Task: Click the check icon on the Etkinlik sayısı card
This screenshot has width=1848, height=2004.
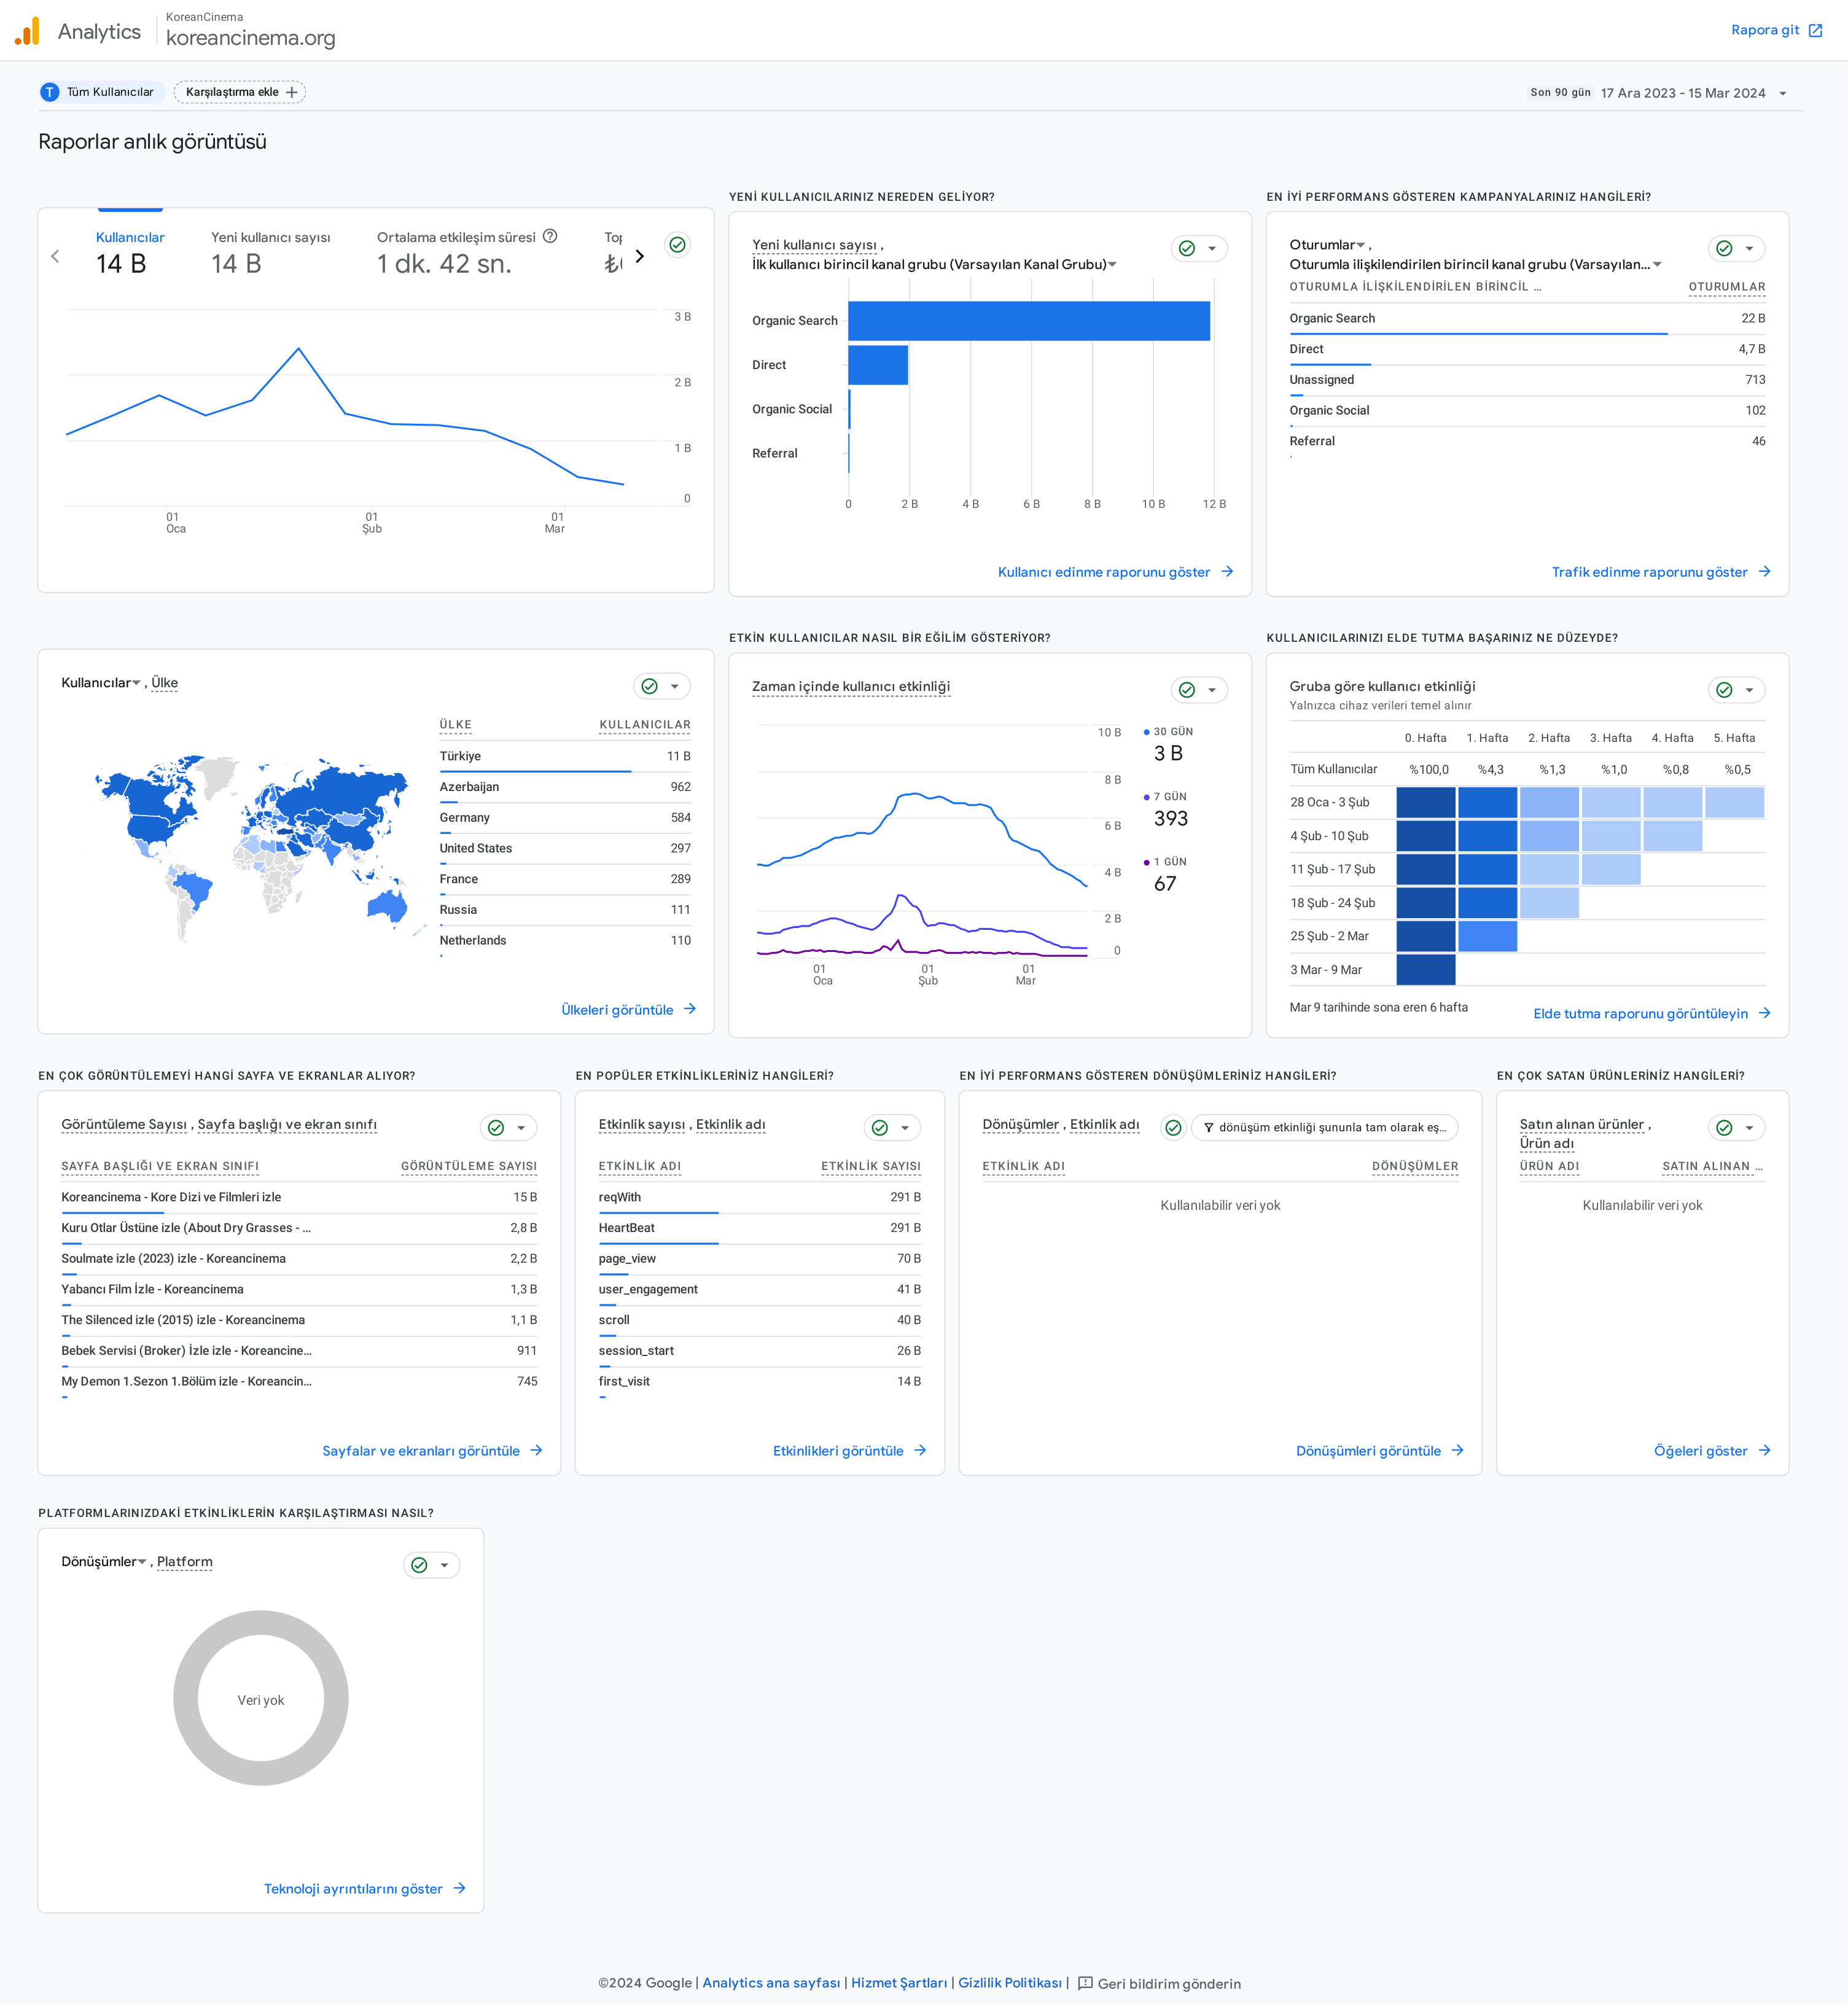Action: coord(880,1128)
